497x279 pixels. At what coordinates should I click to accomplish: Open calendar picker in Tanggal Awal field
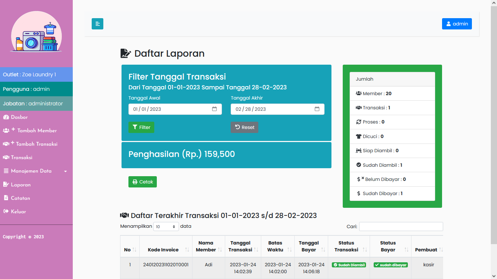214,109
